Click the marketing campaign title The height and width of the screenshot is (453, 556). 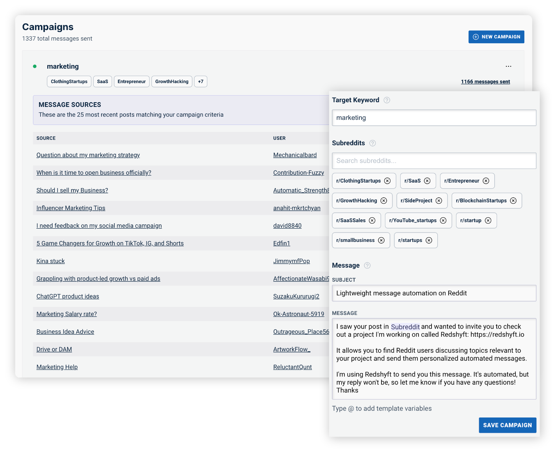[x=63, y=66]
